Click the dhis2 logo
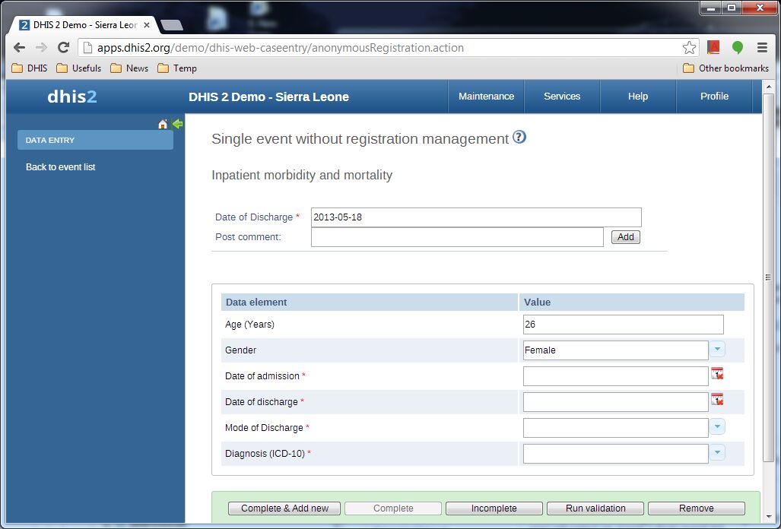 tap(72, 97)
